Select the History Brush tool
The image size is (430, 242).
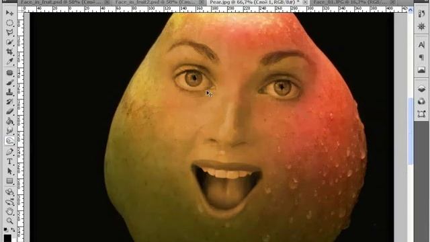coord(9,102)
